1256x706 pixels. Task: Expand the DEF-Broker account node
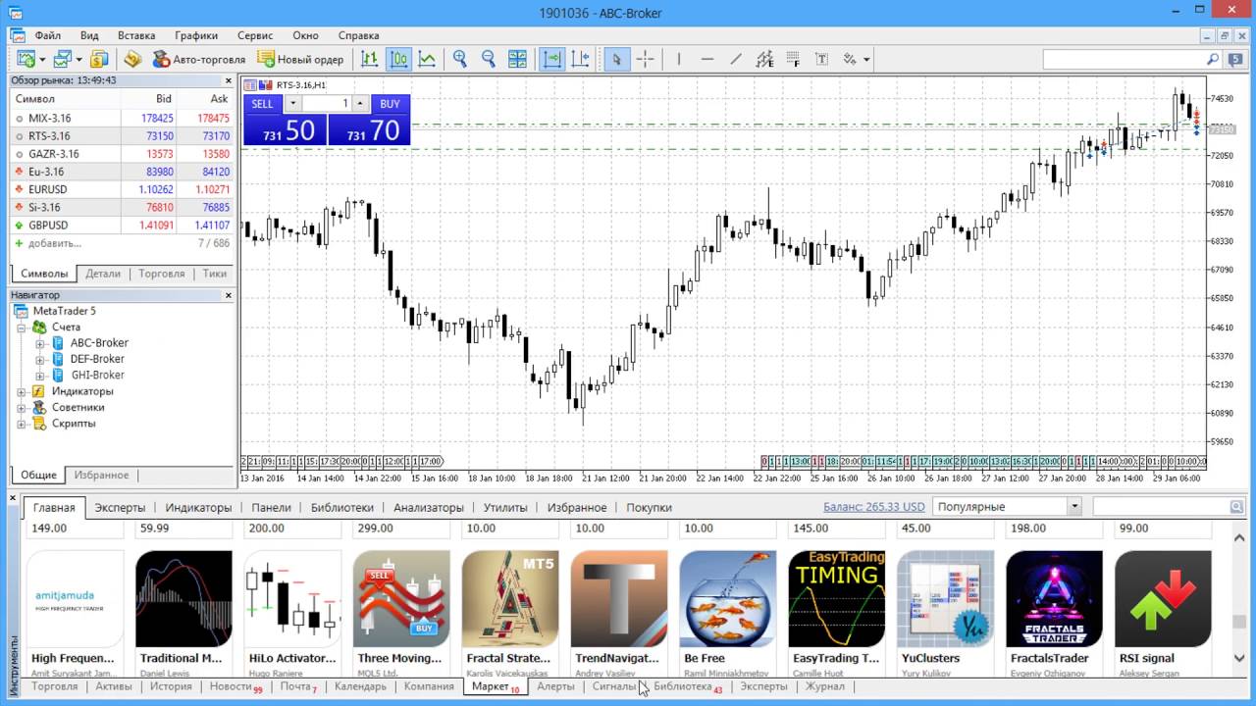pyautogui.click(x=40, y=359)
